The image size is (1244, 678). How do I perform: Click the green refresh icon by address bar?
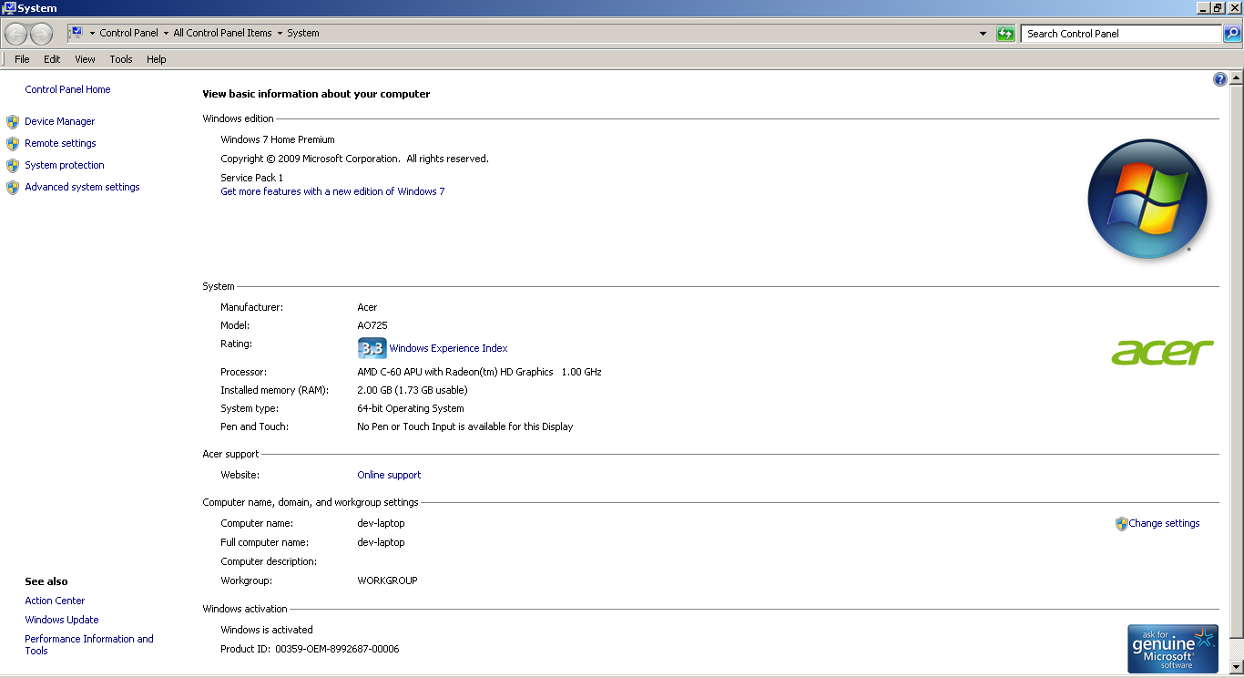tap(1005, 34)
